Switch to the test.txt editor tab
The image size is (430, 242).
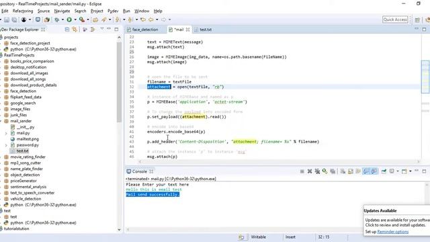click(x=206, y=30)
